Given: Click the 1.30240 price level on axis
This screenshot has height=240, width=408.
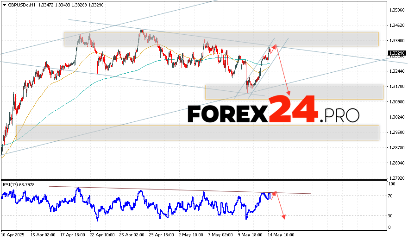Looking at the screenshot, I should coord(397,117).
